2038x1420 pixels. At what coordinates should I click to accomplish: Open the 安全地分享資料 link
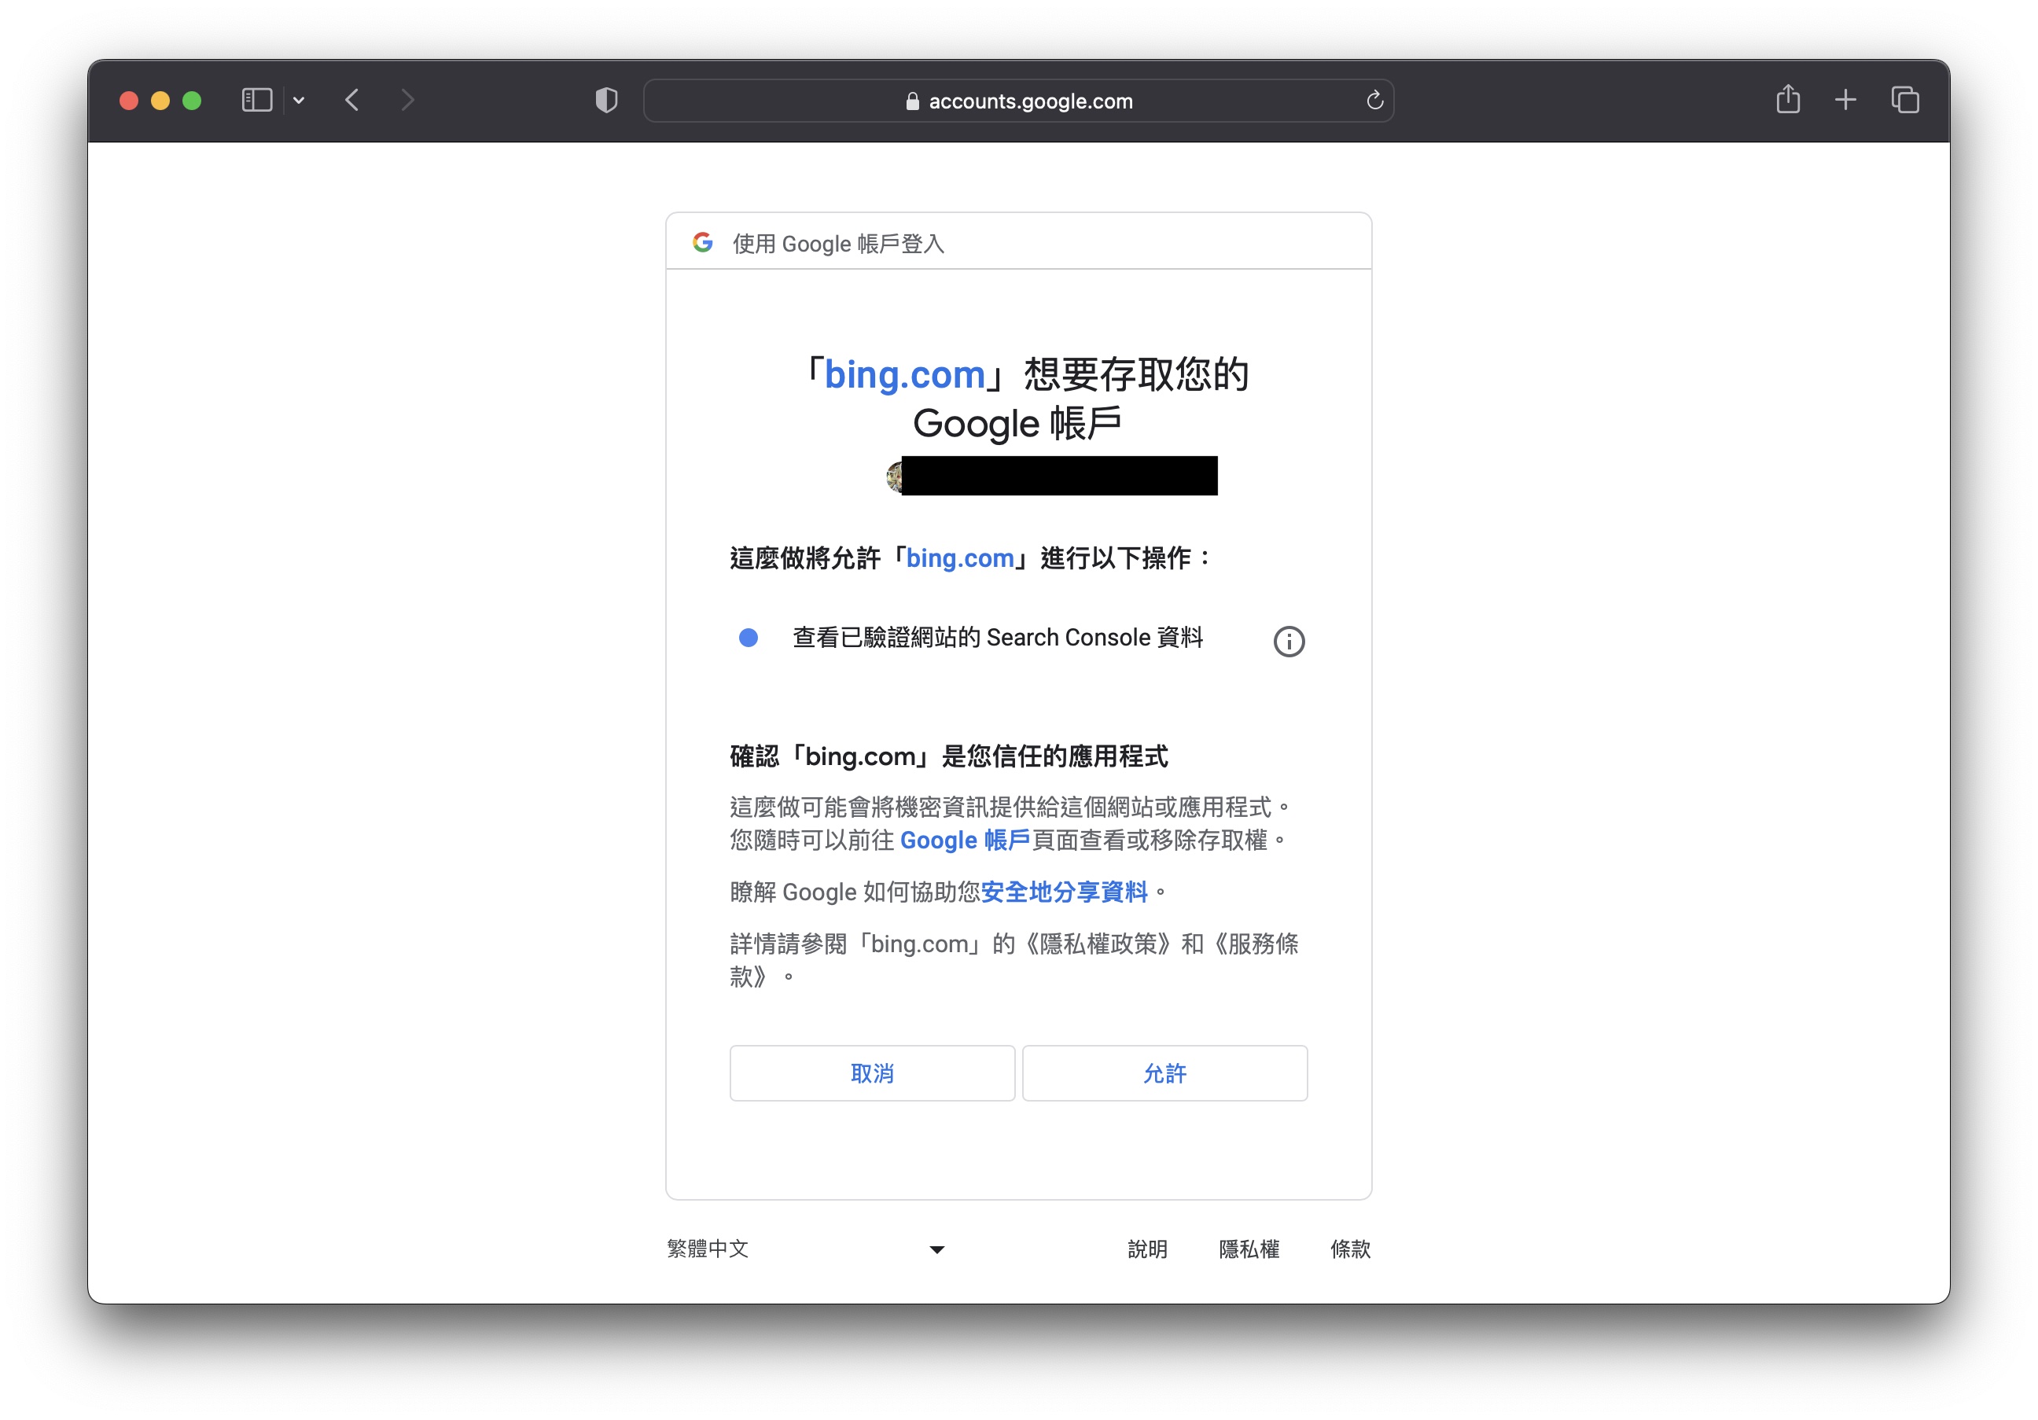pyautogui.click(x=1063, y=891)
